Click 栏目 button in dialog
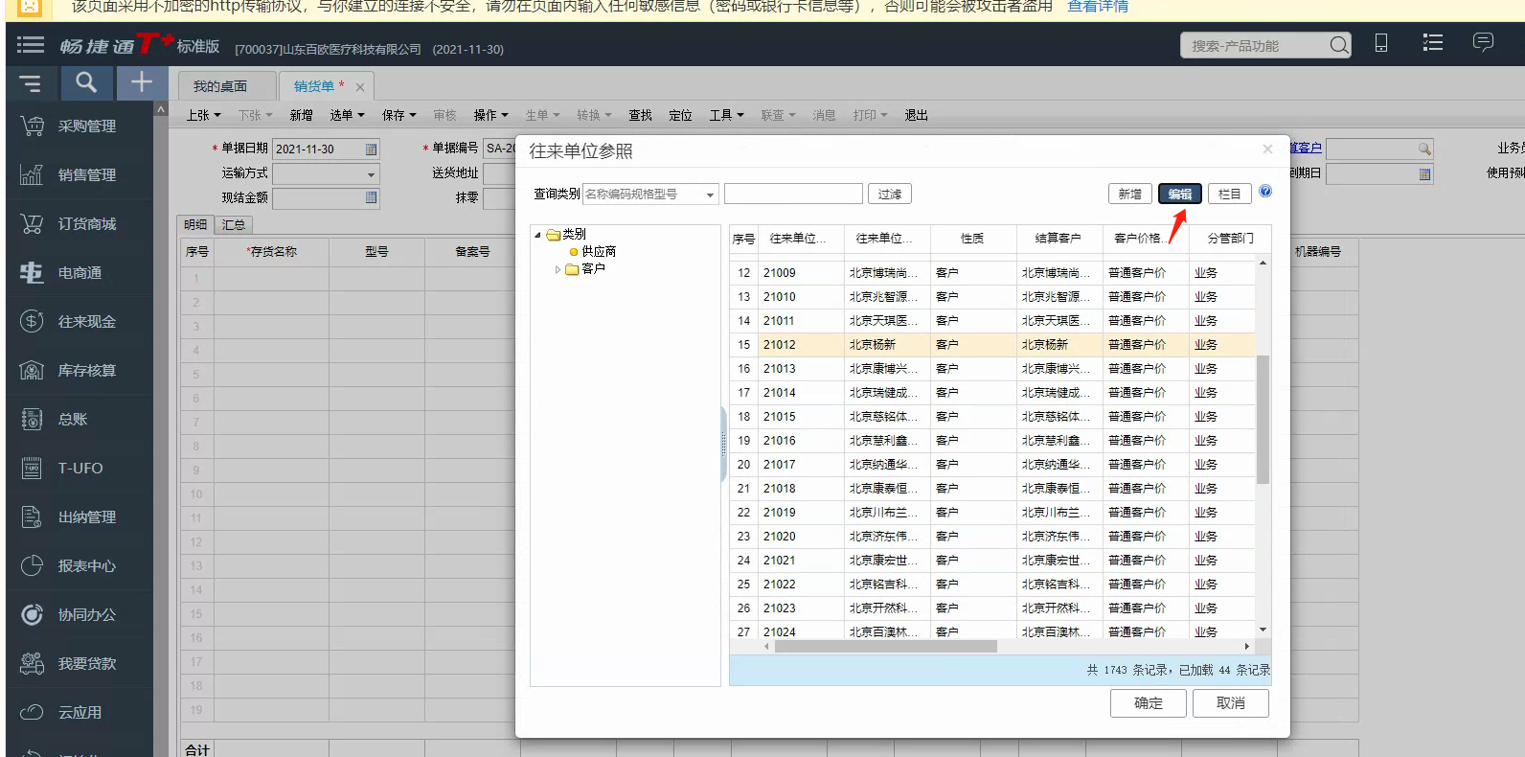The width and height of the screenshot is (1525, 757). pyautogui.click(x=1230, y=194)
